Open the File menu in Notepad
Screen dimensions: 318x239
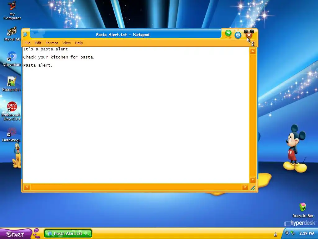click(27, 43)
